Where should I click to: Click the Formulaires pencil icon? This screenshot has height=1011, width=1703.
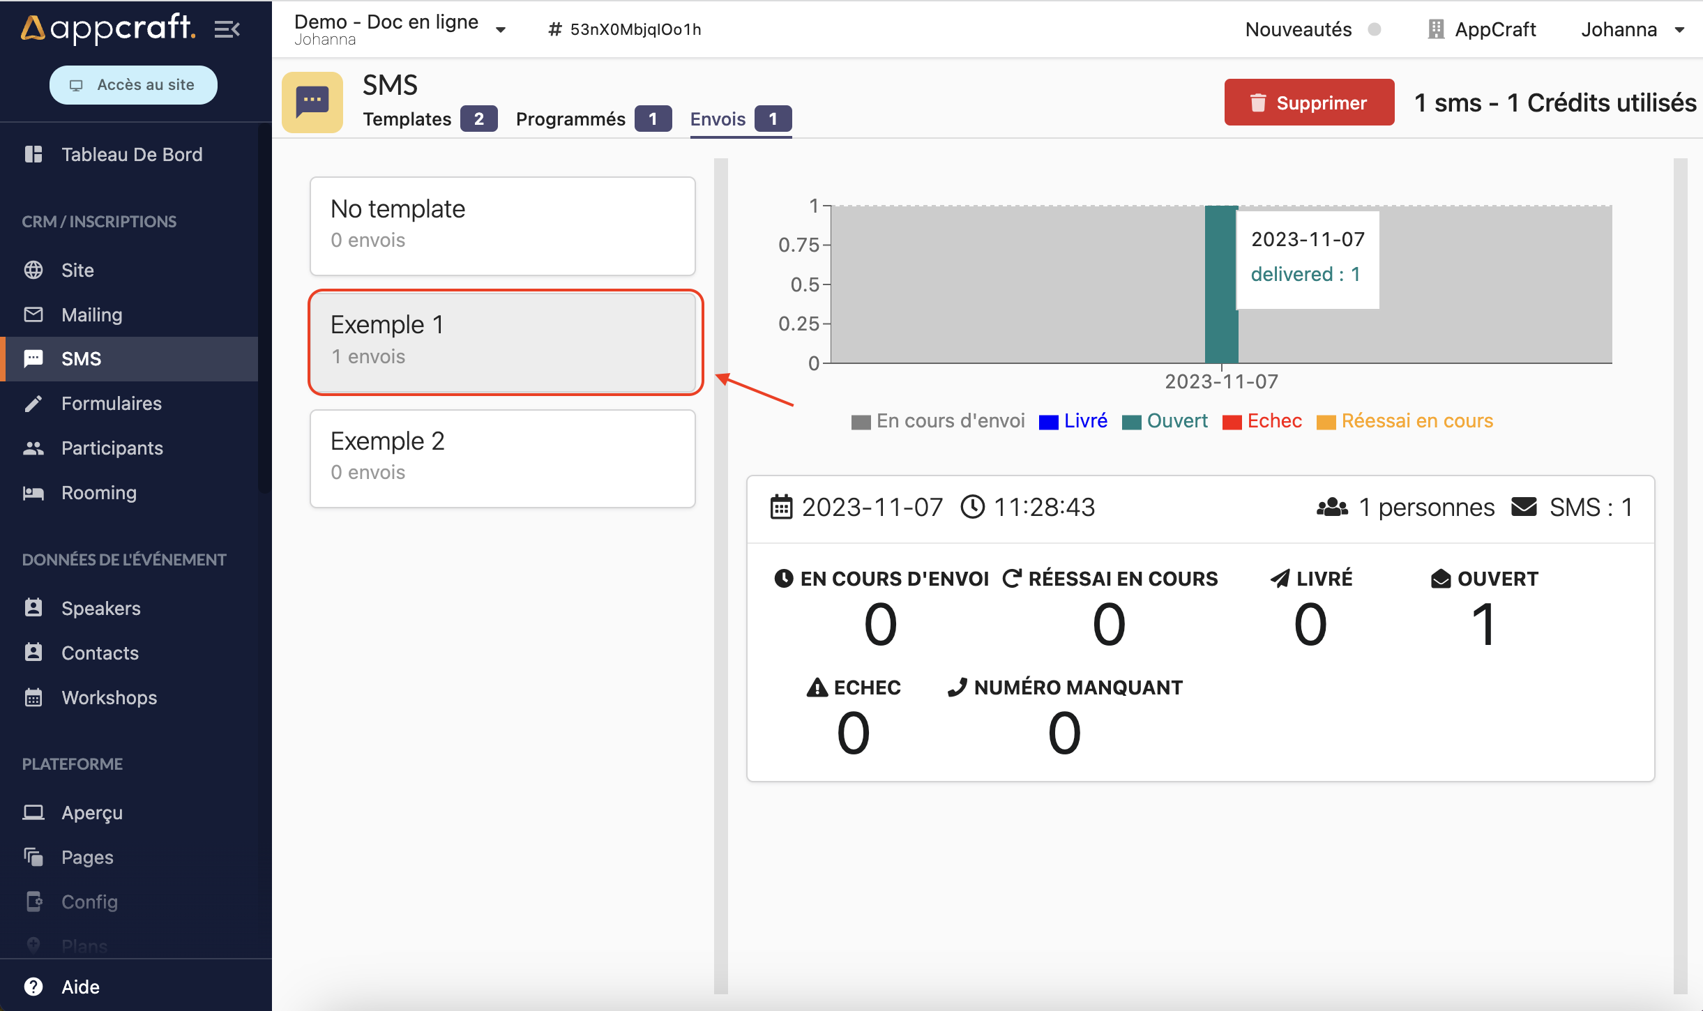coord(33,403)
